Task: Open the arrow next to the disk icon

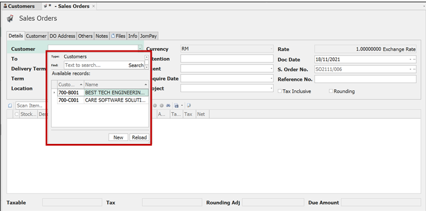Action: coord(182,105)
